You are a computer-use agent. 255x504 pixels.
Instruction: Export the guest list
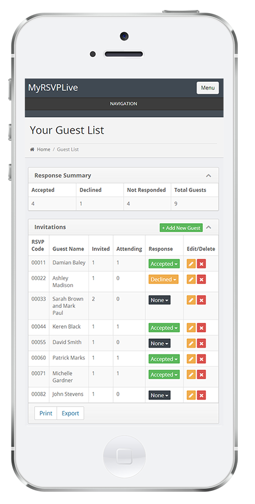(x=70, y=413)
